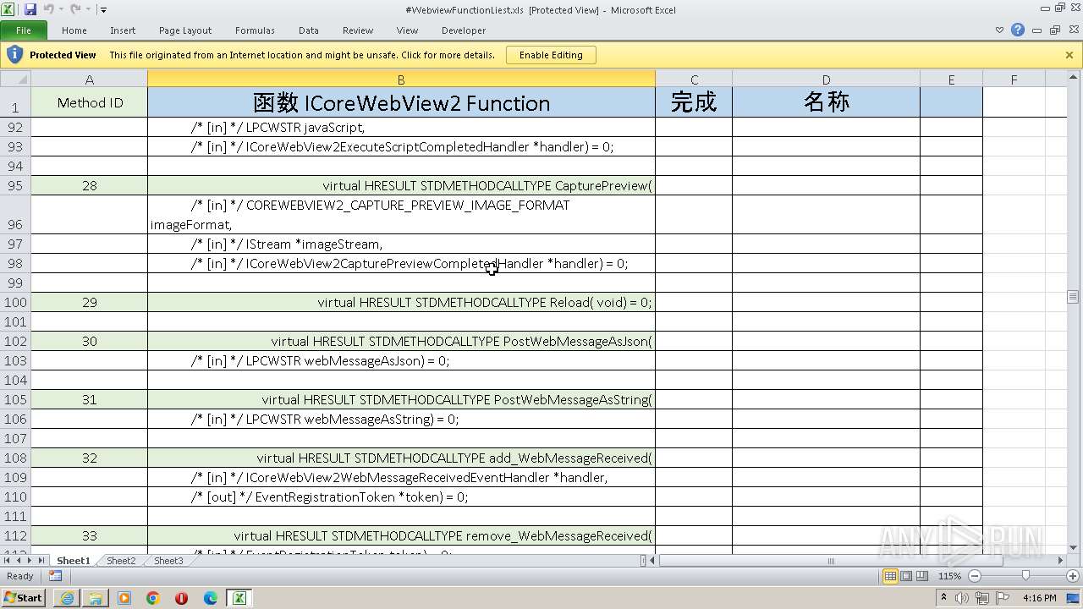Click the Undo arrow icon
1083x609 pixels.
click(48, 9)
